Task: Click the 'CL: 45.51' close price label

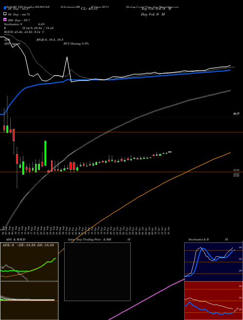Action: (x=89, y=9)
